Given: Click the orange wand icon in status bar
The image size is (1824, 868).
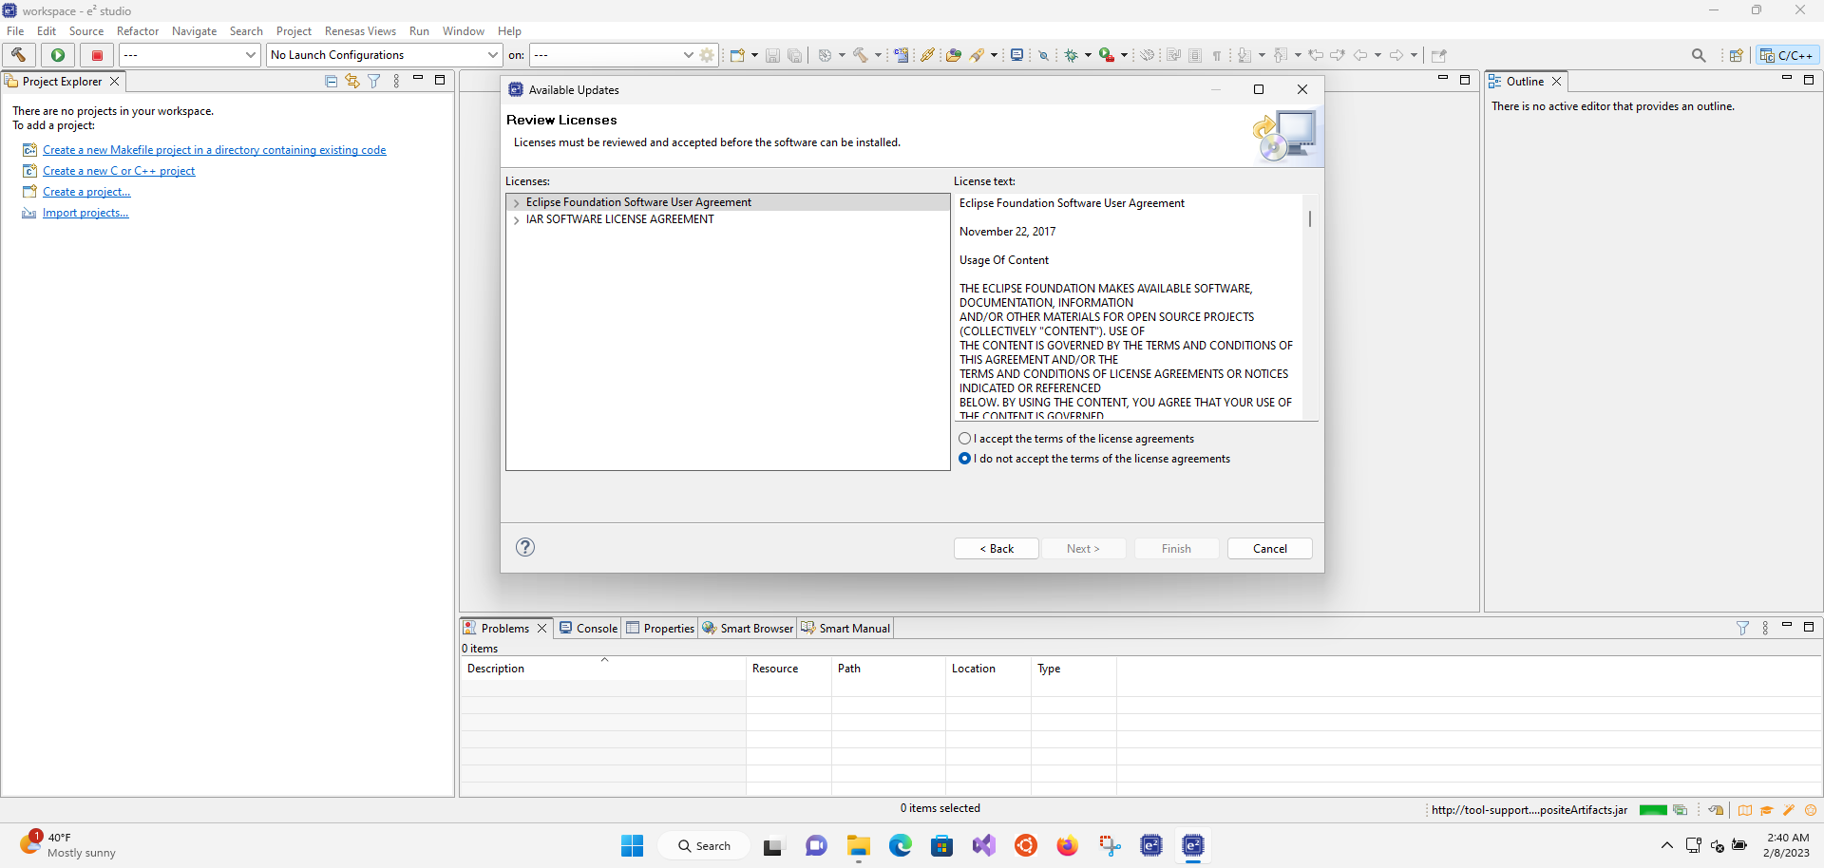Looking at the screenshot, I should [1789, 810].
